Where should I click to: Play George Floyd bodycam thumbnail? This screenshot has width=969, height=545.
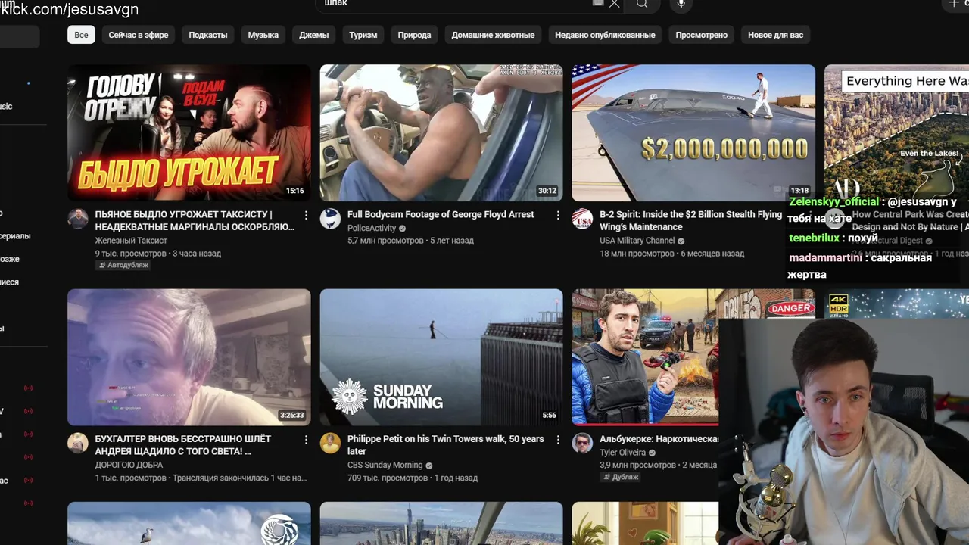[441, 132]
